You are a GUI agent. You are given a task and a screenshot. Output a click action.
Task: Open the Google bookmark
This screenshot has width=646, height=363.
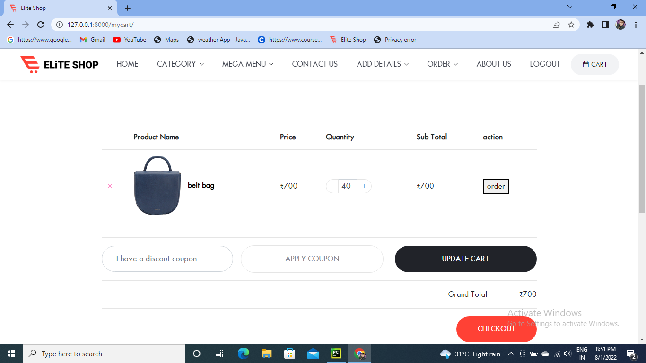coord(40,40)
